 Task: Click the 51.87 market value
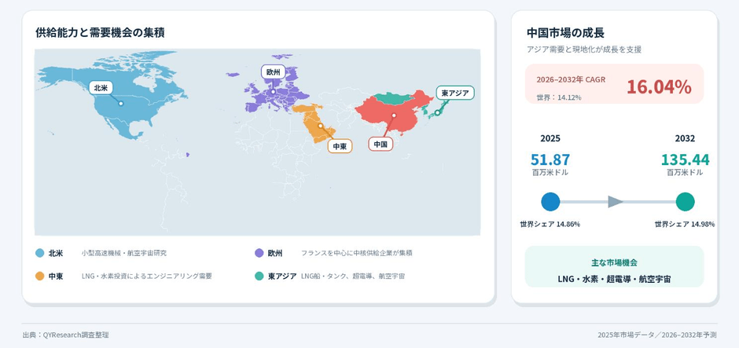pos(550,159)
